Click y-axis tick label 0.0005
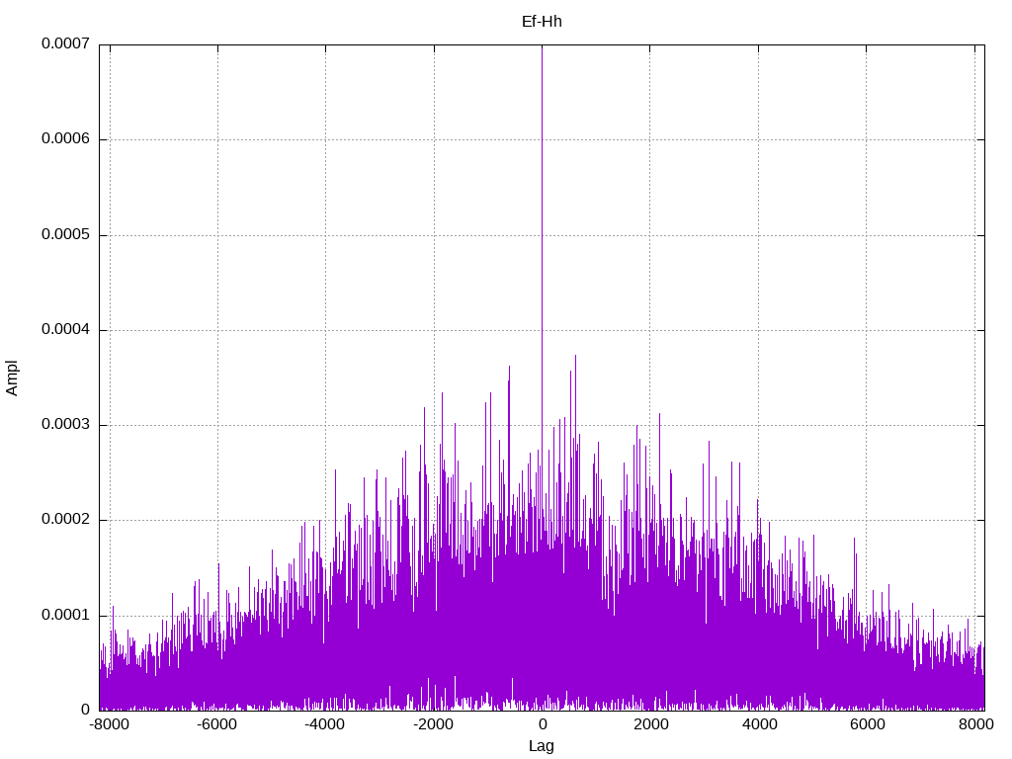This screenshot has width=1012, height=759. (65, 234)
